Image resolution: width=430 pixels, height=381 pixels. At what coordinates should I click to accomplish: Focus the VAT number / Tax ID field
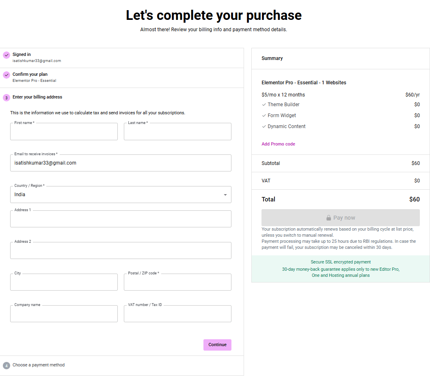tap(177, 314)
